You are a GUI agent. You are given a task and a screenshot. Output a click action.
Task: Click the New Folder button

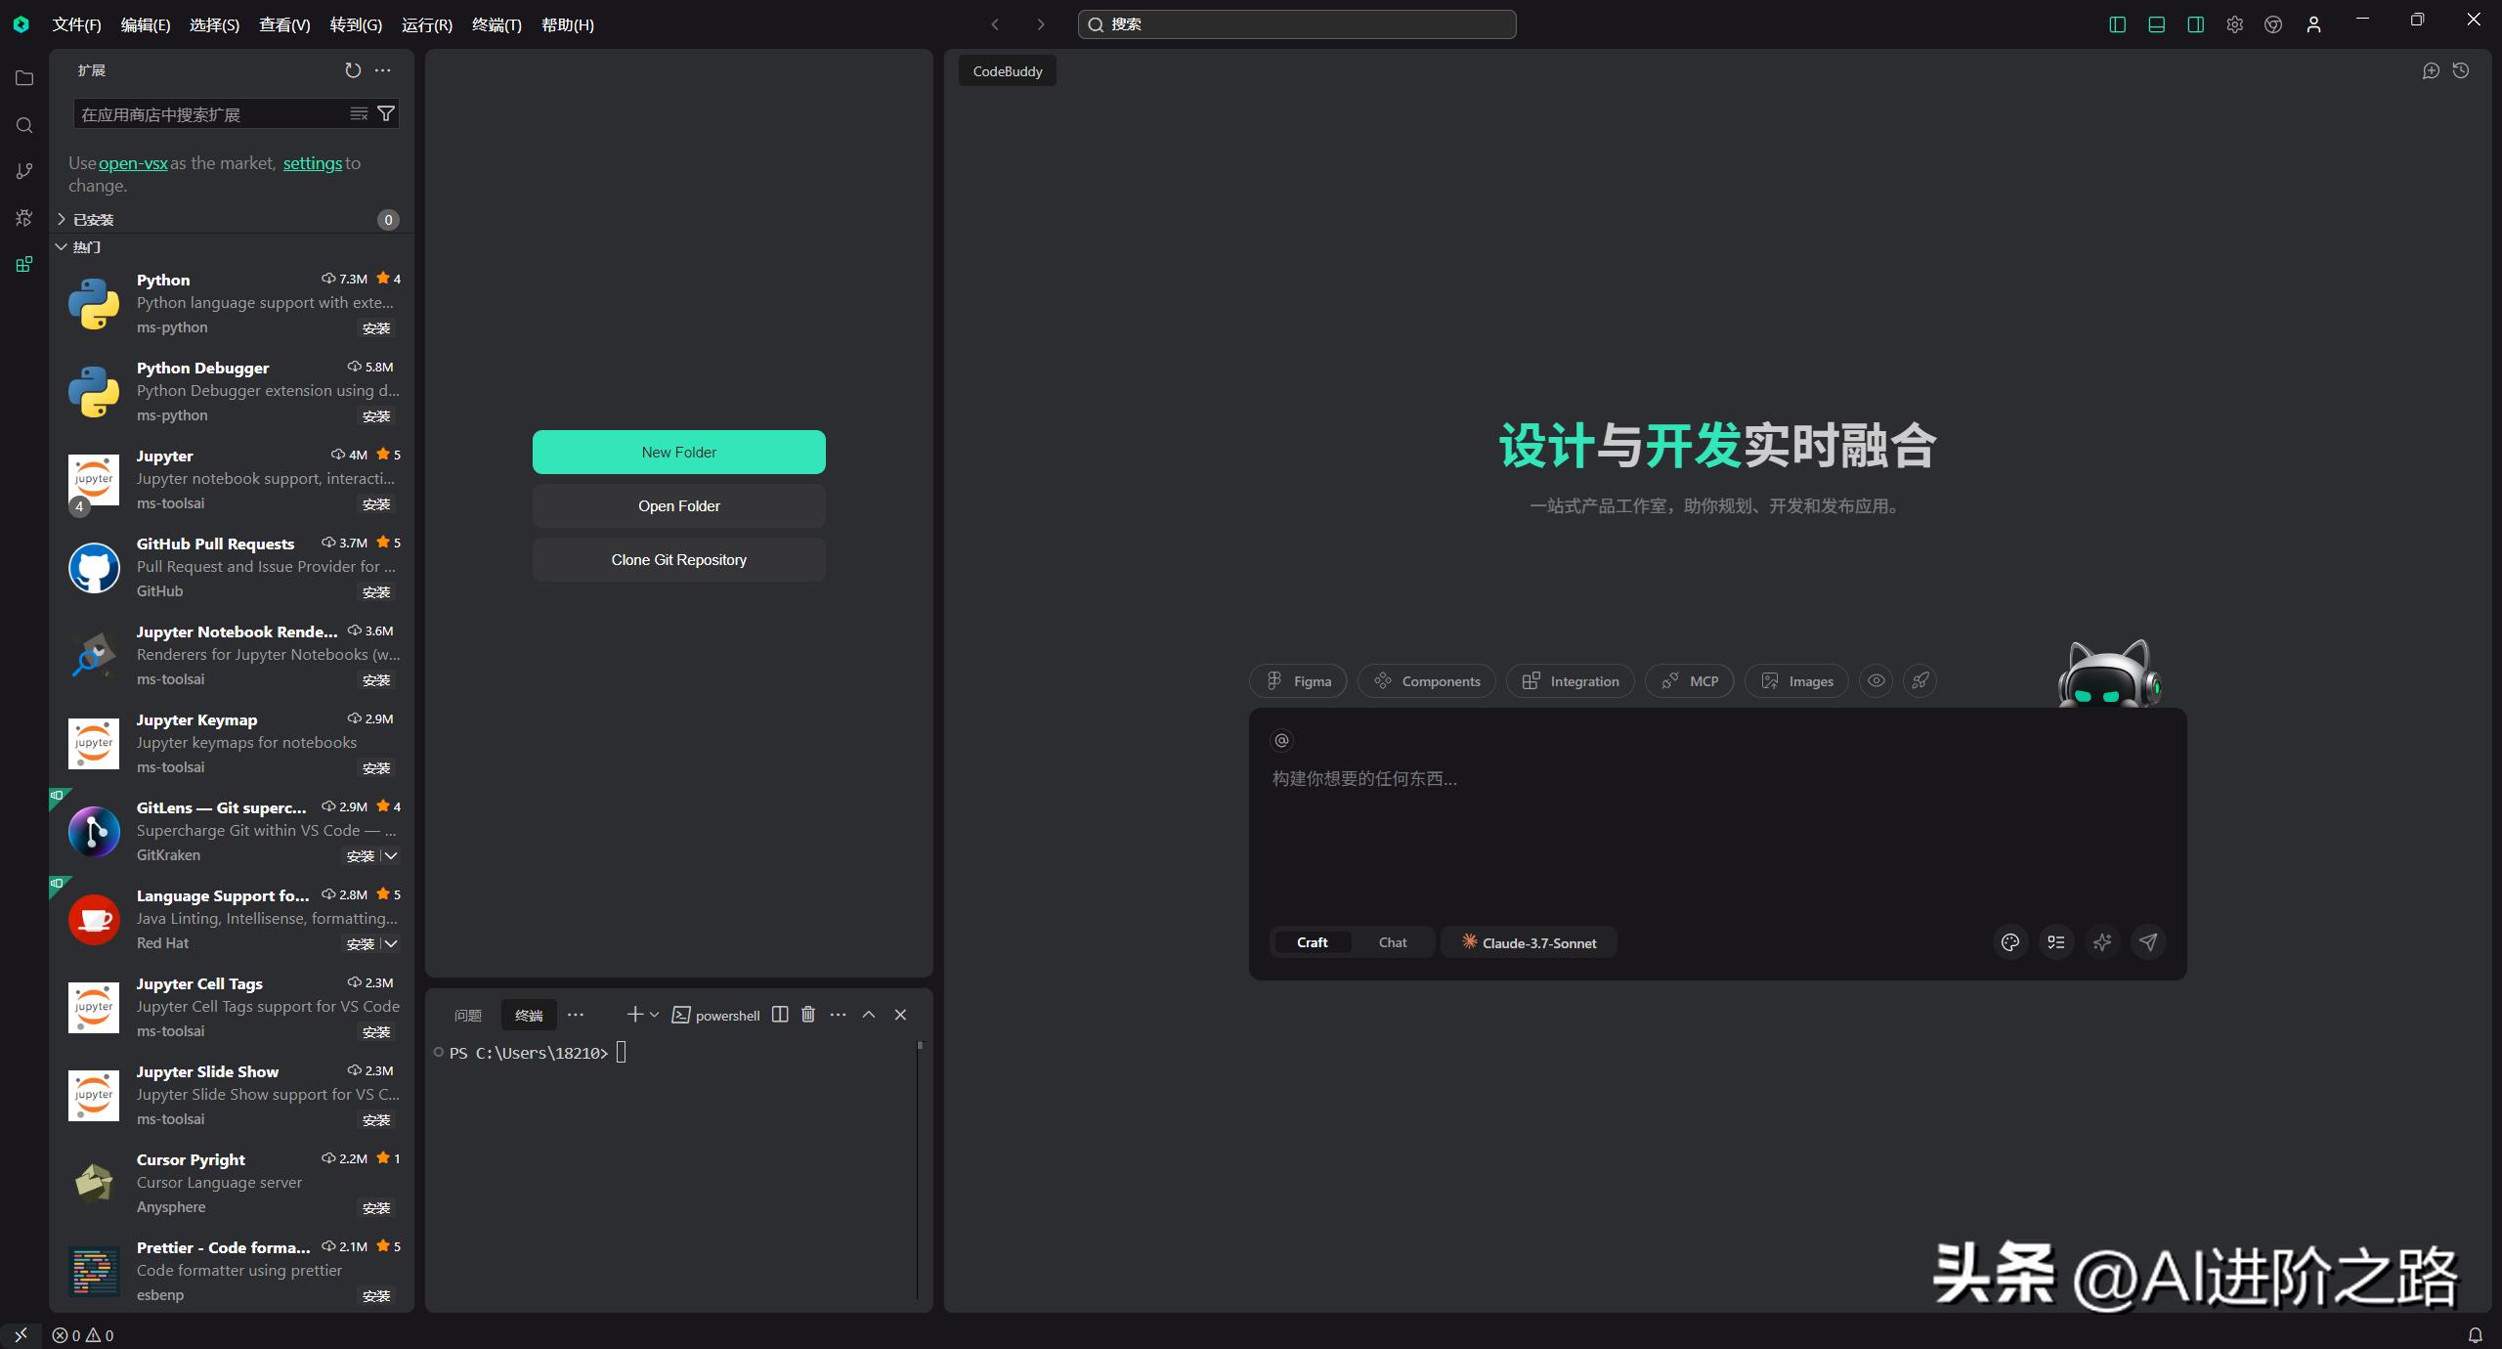click(x=678, y=452)
